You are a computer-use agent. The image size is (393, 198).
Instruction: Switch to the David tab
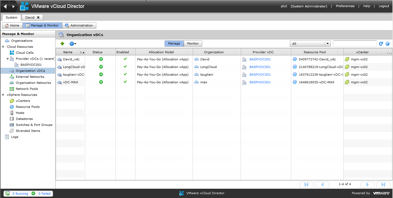coord(30,17)
